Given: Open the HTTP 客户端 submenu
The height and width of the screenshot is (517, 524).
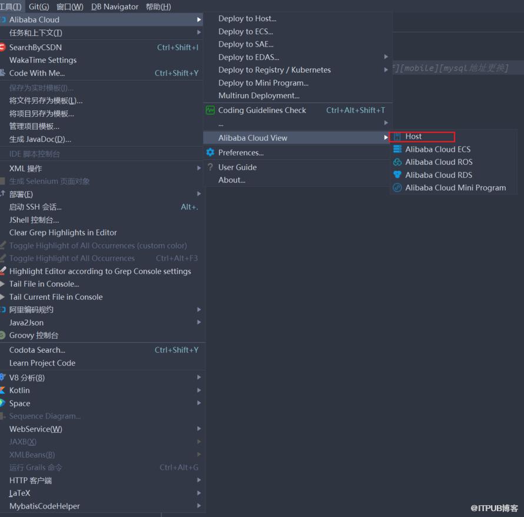Looking at the screenshot, I should click(x=101, y=480).
